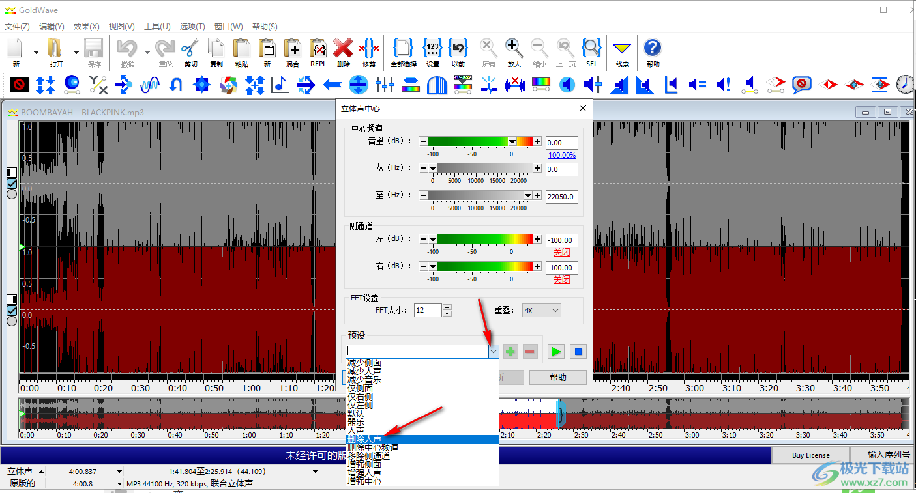This screenshot has width=916, height=493.
Task: Click the New file icon in toolbar
Action: (15, 49)
